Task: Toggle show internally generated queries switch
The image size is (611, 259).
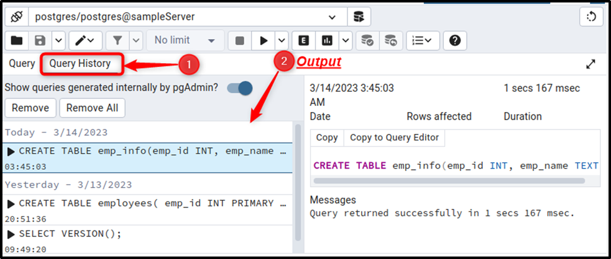Action: 240,88
